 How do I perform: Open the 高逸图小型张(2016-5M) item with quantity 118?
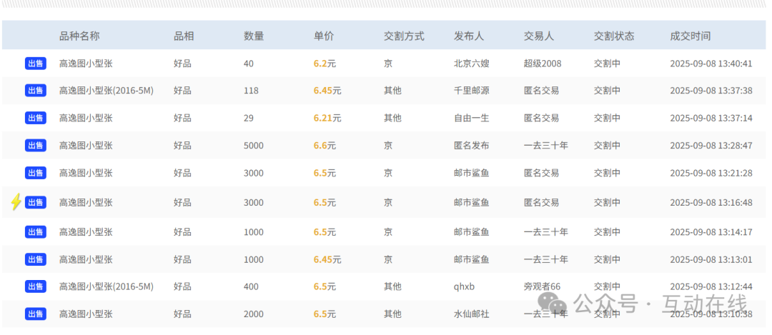106,91
